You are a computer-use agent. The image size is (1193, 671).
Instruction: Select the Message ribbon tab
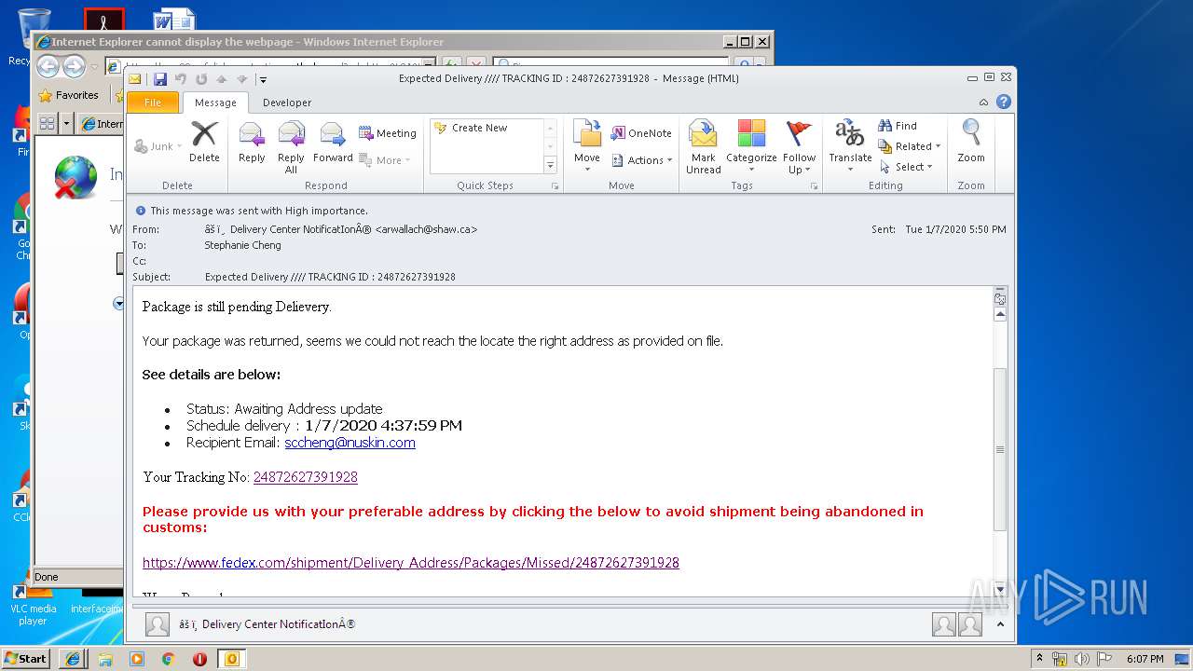coord(215,103)
